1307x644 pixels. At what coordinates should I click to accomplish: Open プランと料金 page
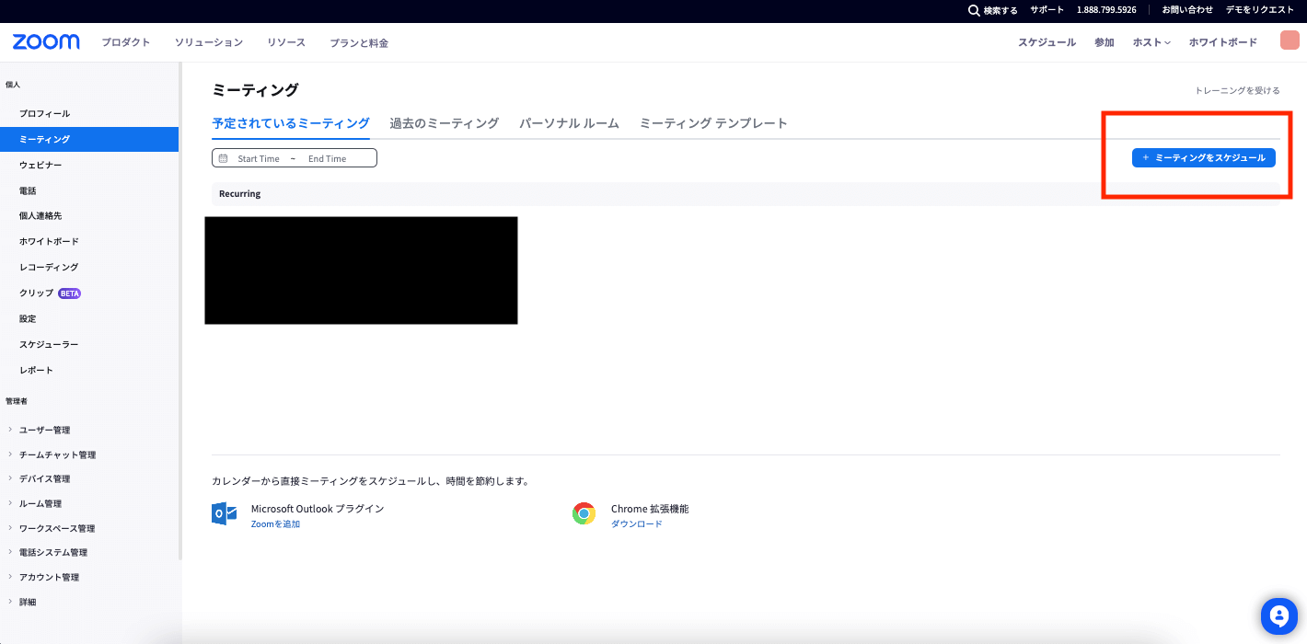(x=359, y=42)
